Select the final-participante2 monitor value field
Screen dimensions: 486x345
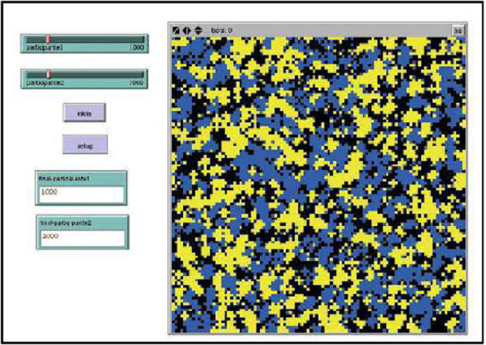pos(80,239)
